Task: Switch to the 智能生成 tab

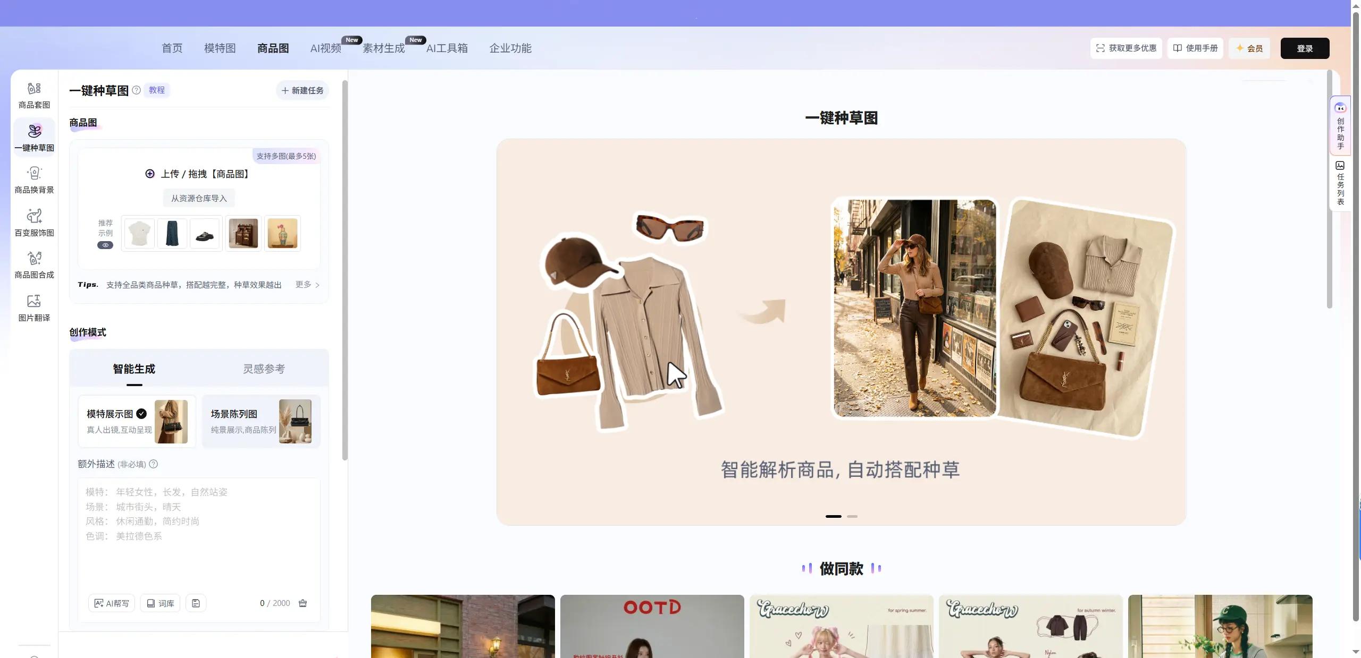Action: tap(134, 369)
